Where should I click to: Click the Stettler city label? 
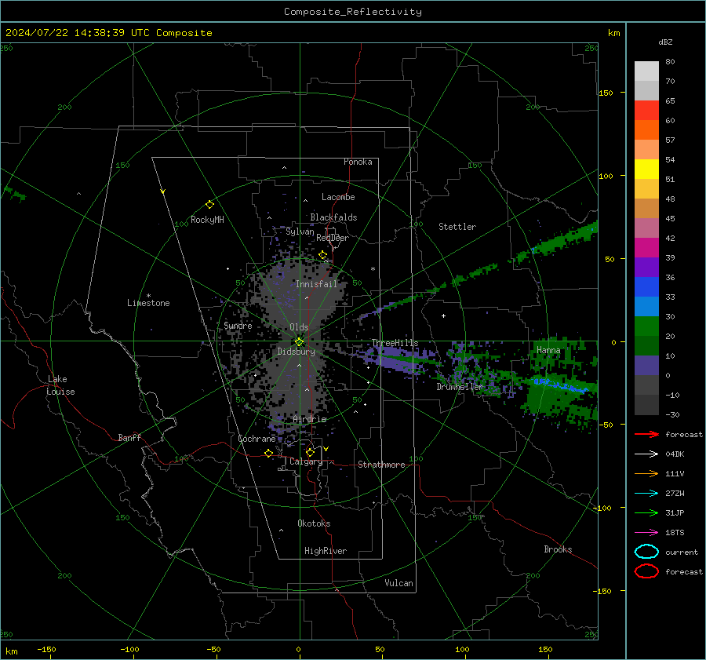pyautogui.click(x=457, y=227)
